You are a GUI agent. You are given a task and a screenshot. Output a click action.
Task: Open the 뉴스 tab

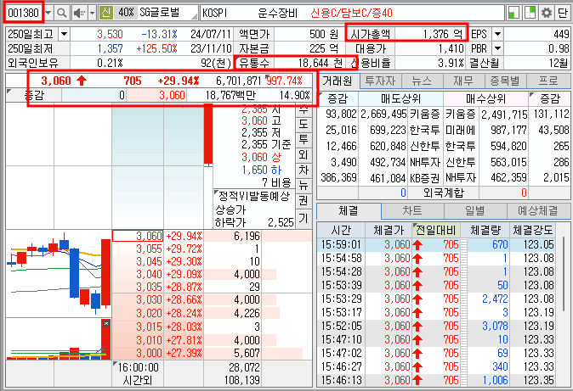(422, 81)
